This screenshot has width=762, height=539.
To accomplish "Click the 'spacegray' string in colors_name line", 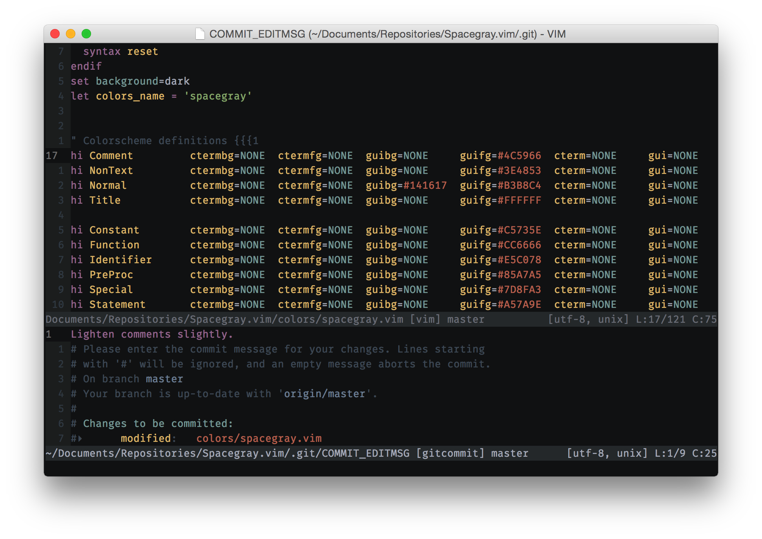I will coord(218,96).
